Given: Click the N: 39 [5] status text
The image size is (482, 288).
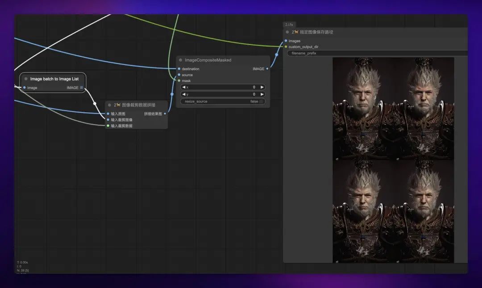Looking at the screenshot, I should coord(23,271).
